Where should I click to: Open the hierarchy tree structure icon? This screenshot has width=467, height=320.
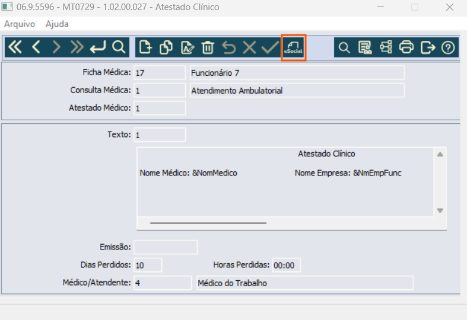tap(386, 47)
